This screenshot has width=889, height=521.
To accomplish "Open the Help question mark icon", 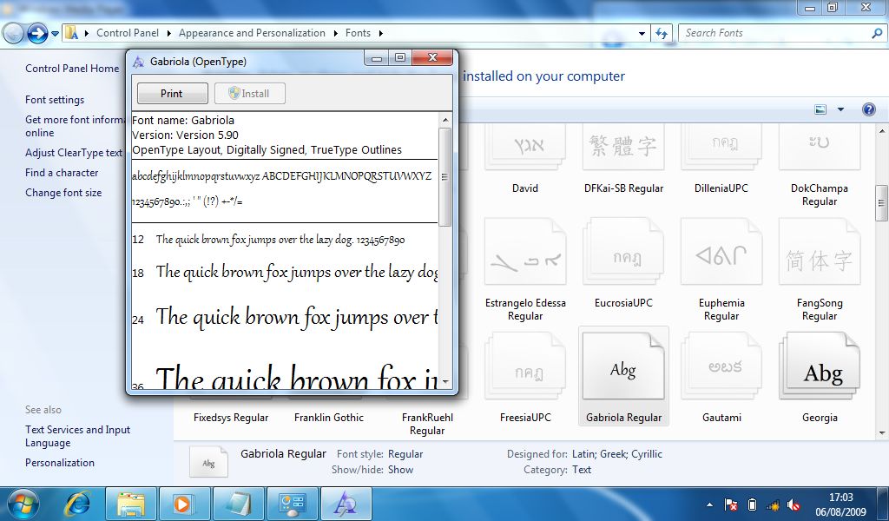I will click(x=868, y=109).
